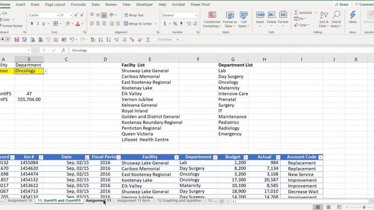
Task: Click the Undo arrow
Action: (x=71, y=40)
